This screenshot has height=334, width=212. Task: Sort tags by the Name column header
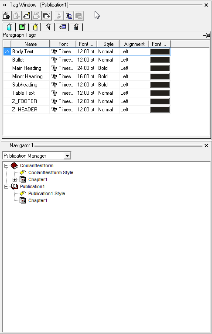31,44
